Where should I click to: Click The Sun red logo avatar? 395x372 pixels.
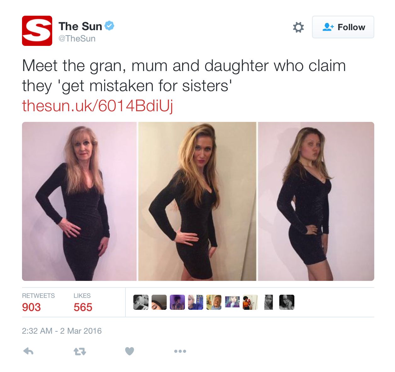[x=37, y=31]
